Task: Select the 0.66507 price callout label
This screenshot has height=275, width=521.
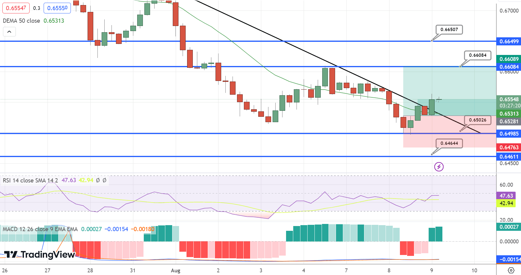Action: (x=449, y=30)
